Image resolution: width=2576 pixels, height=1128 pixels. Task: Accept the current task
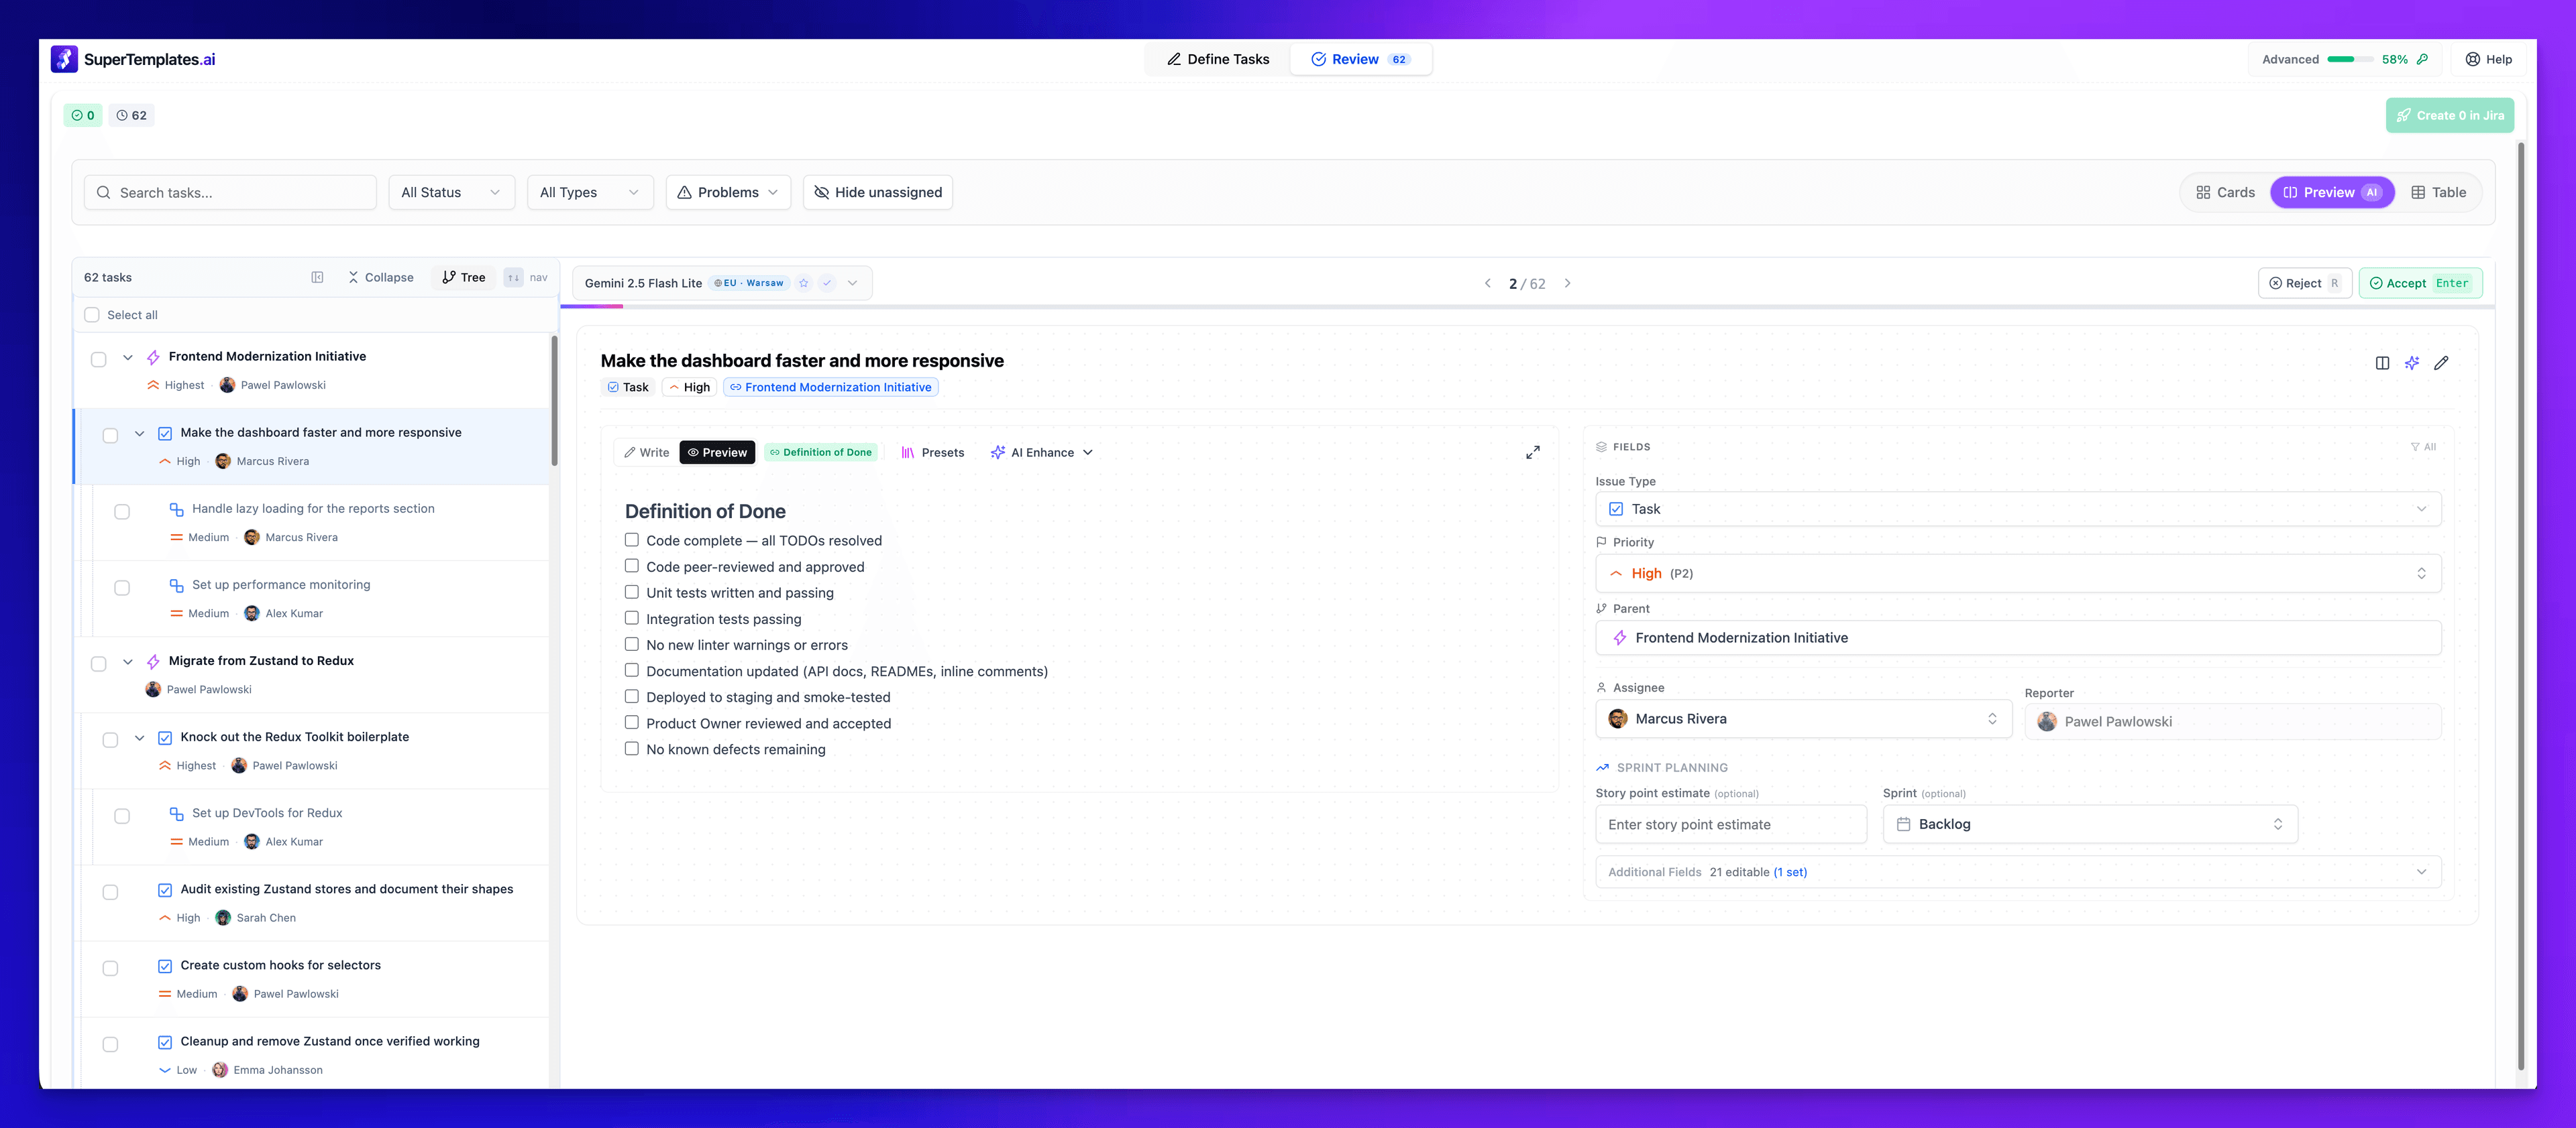2419,283
